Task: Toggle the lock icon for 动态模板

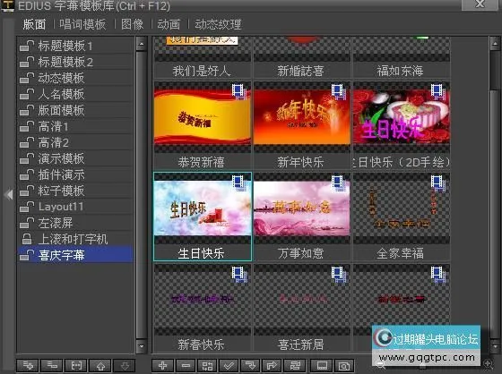Action: [27, 78]
